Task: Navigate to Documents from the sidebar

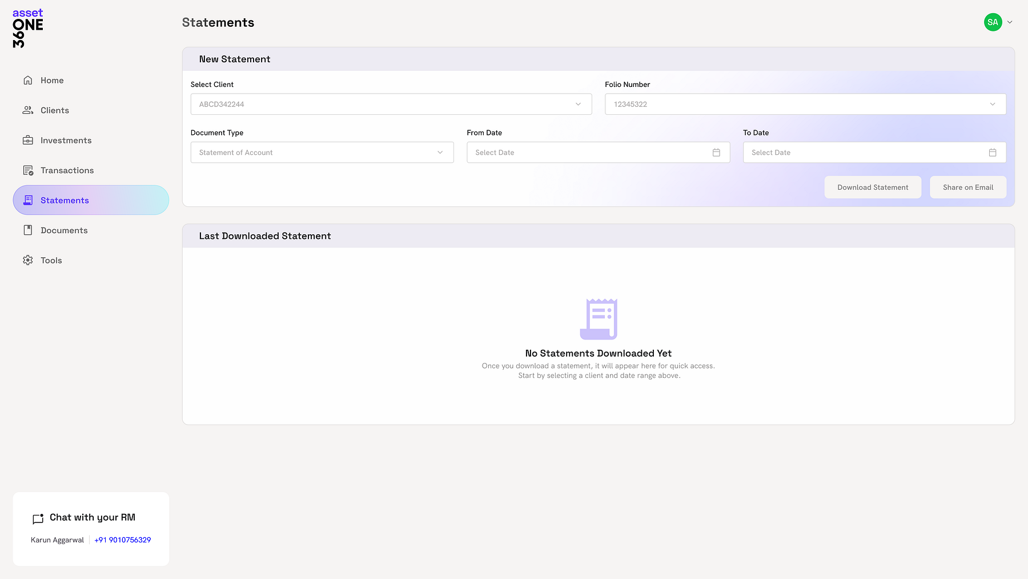Action: pos(63,230)
